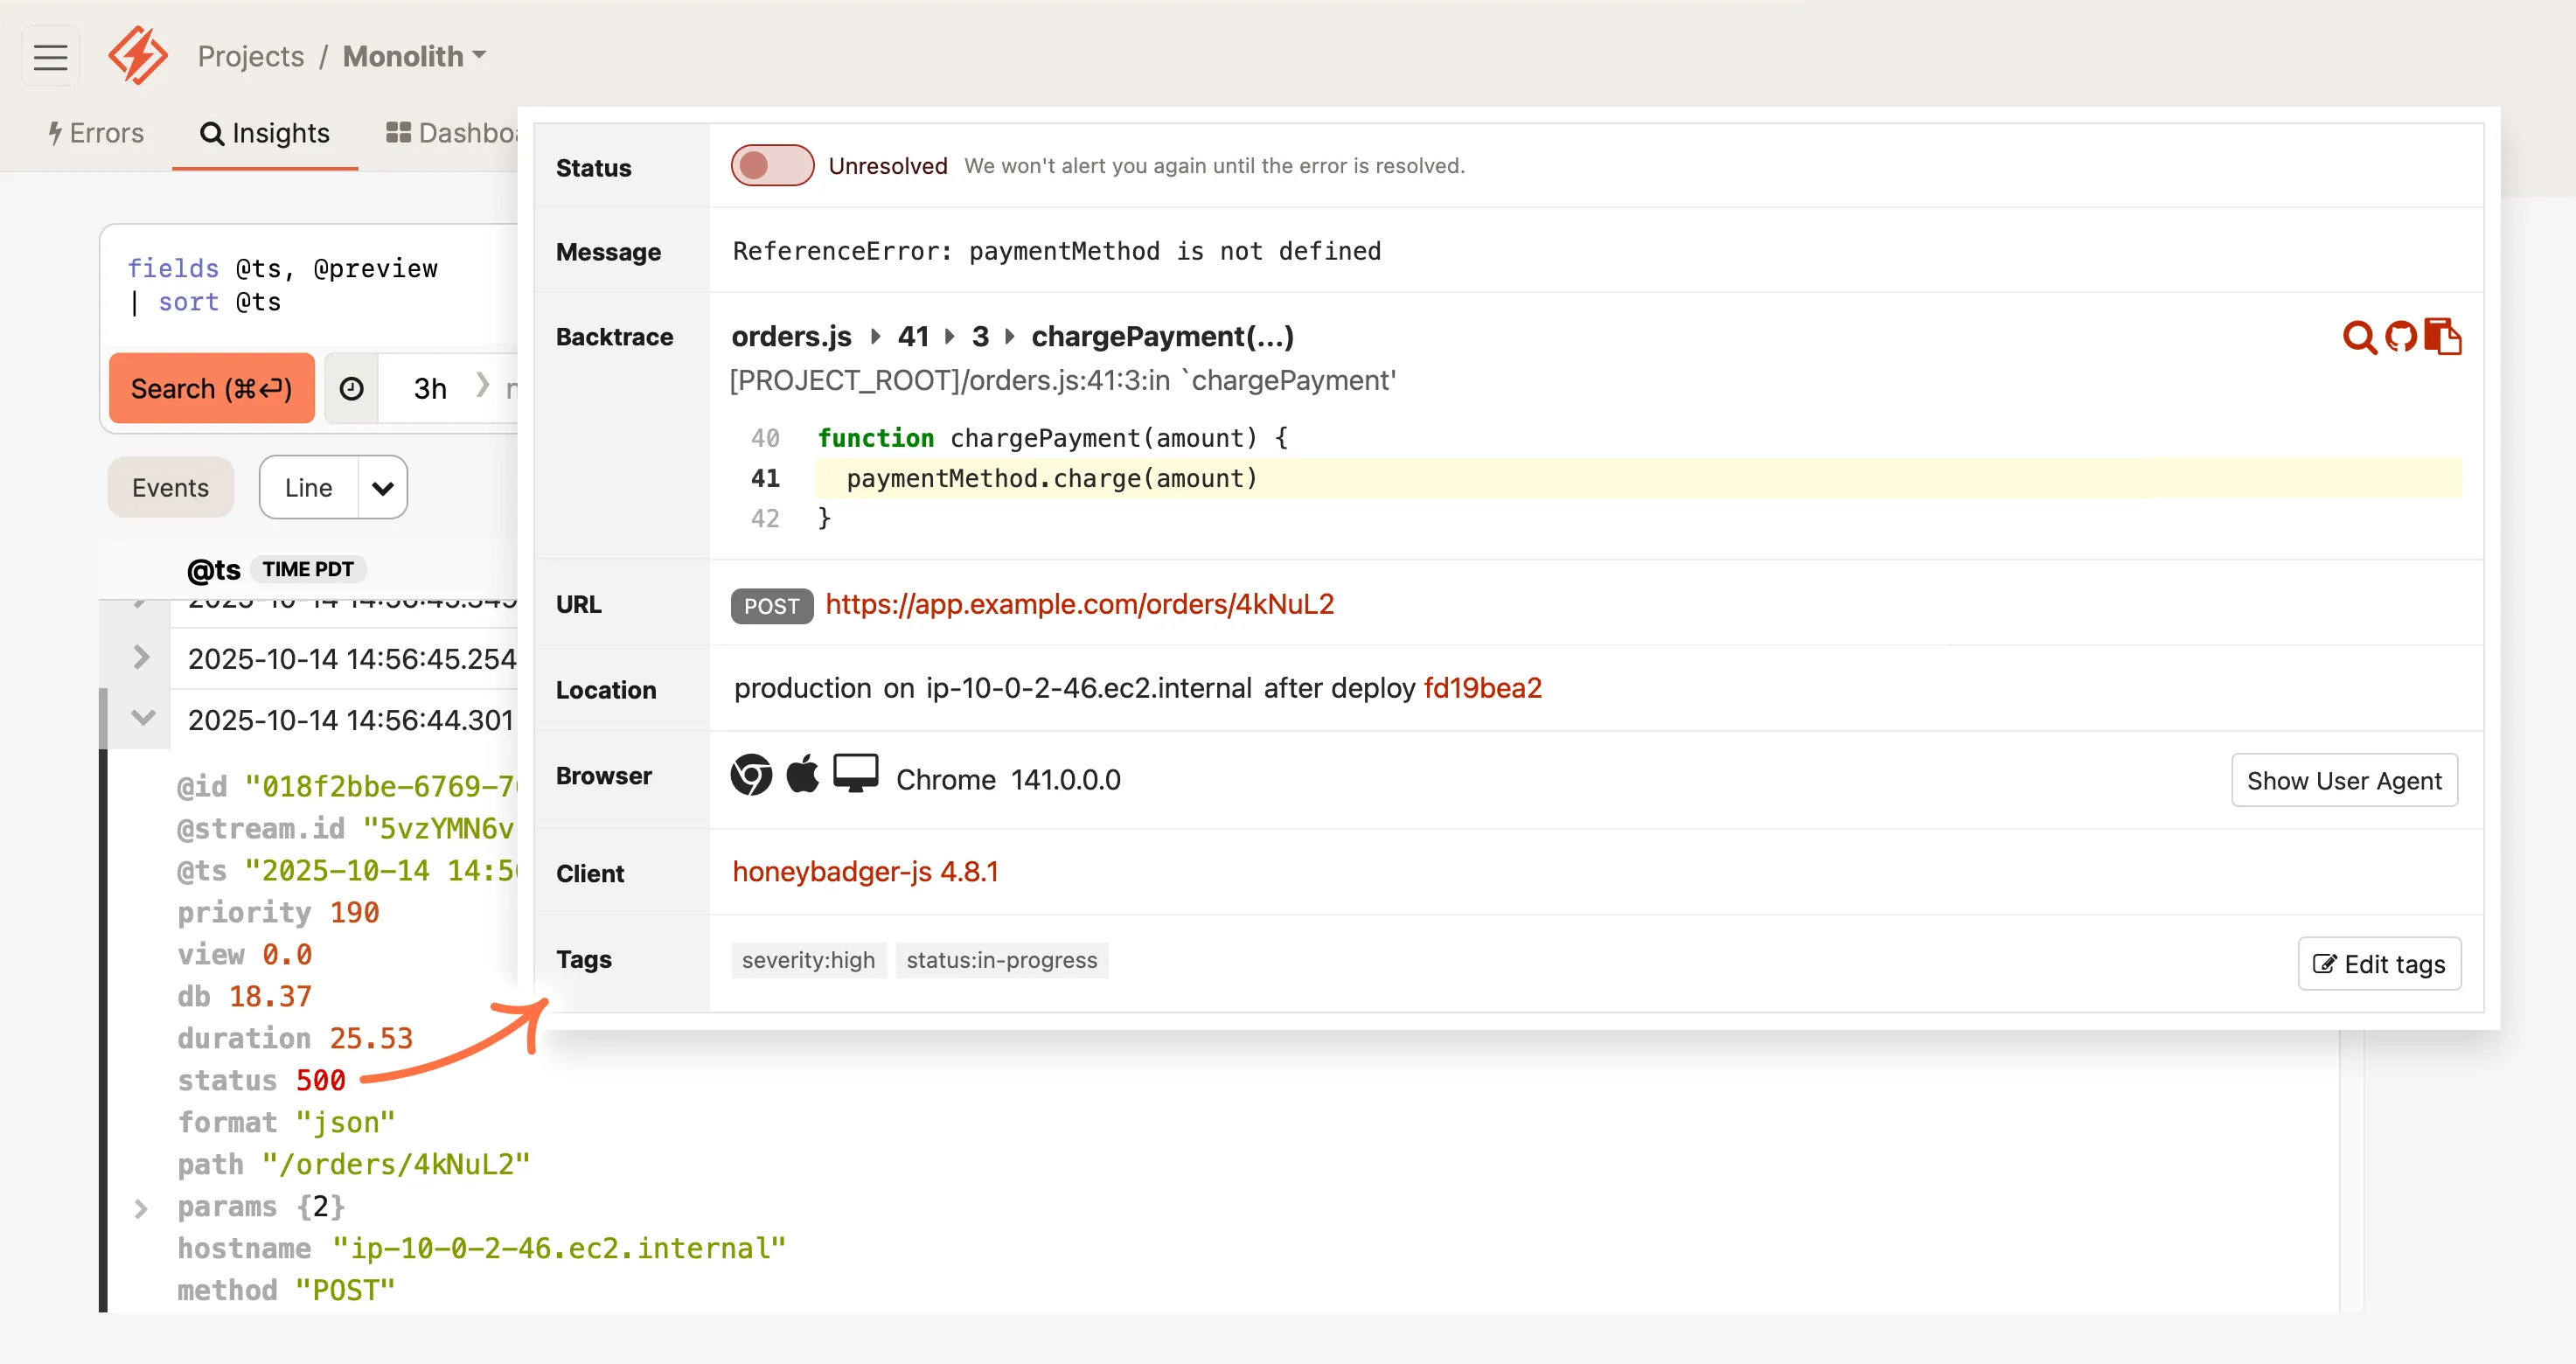The width and height of the screenshot is (2576, 1364).
Task: Click the desktop device icon
Action: 856,773
